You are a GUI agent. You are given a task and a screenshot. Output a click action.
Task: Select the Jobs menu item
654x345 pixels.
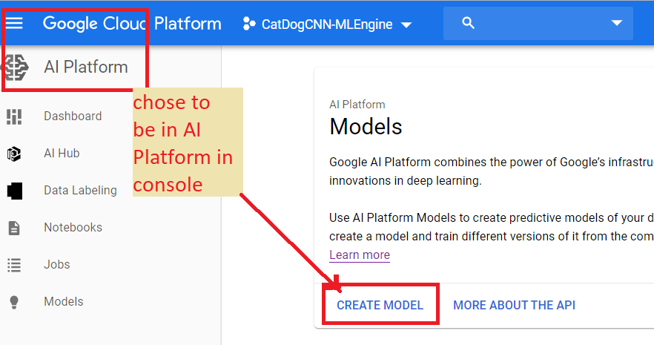[x=57, y=265]
